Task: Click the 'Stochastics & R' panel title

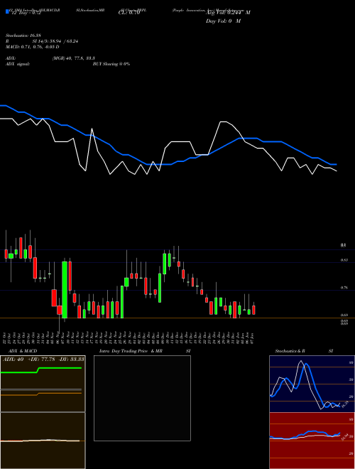Action: point(290,351)
